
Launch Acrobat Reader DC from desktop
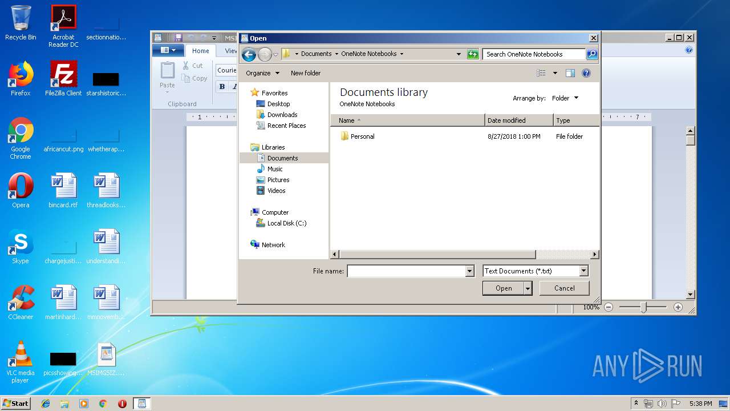pos(63,26)
